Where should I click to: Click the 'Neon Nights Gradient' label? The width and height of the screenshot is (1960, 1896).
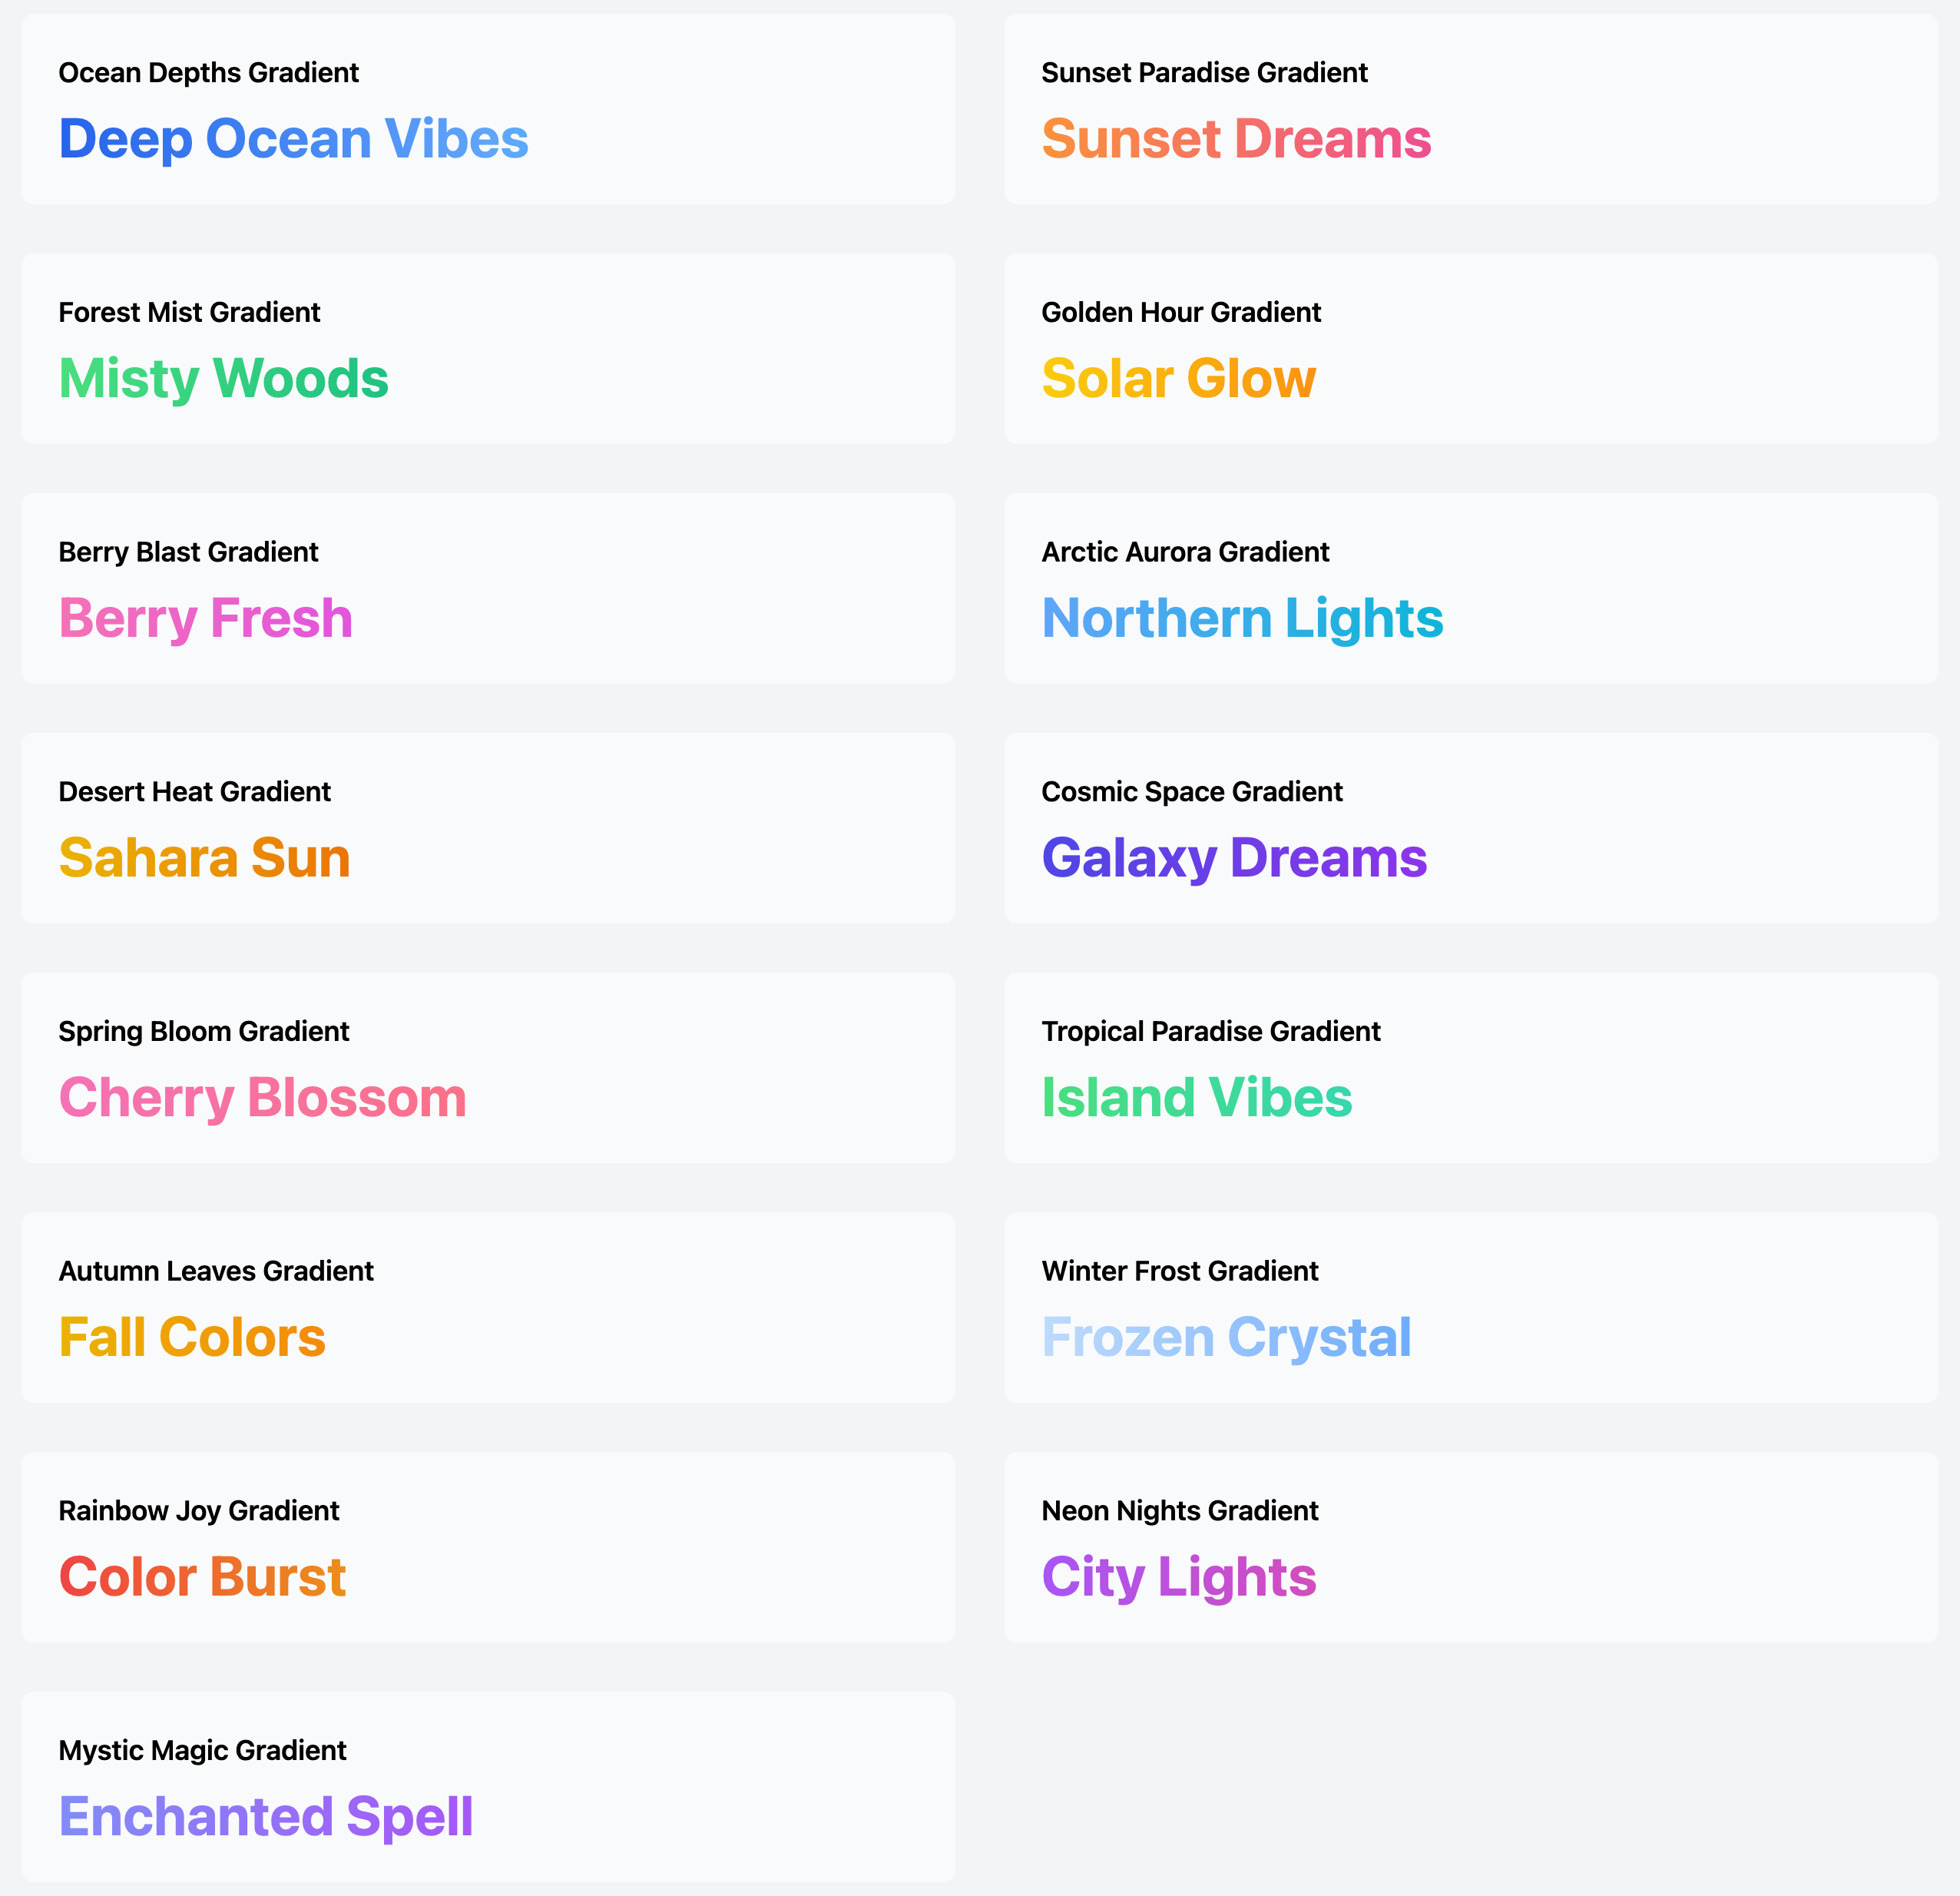(1179, 1511)
